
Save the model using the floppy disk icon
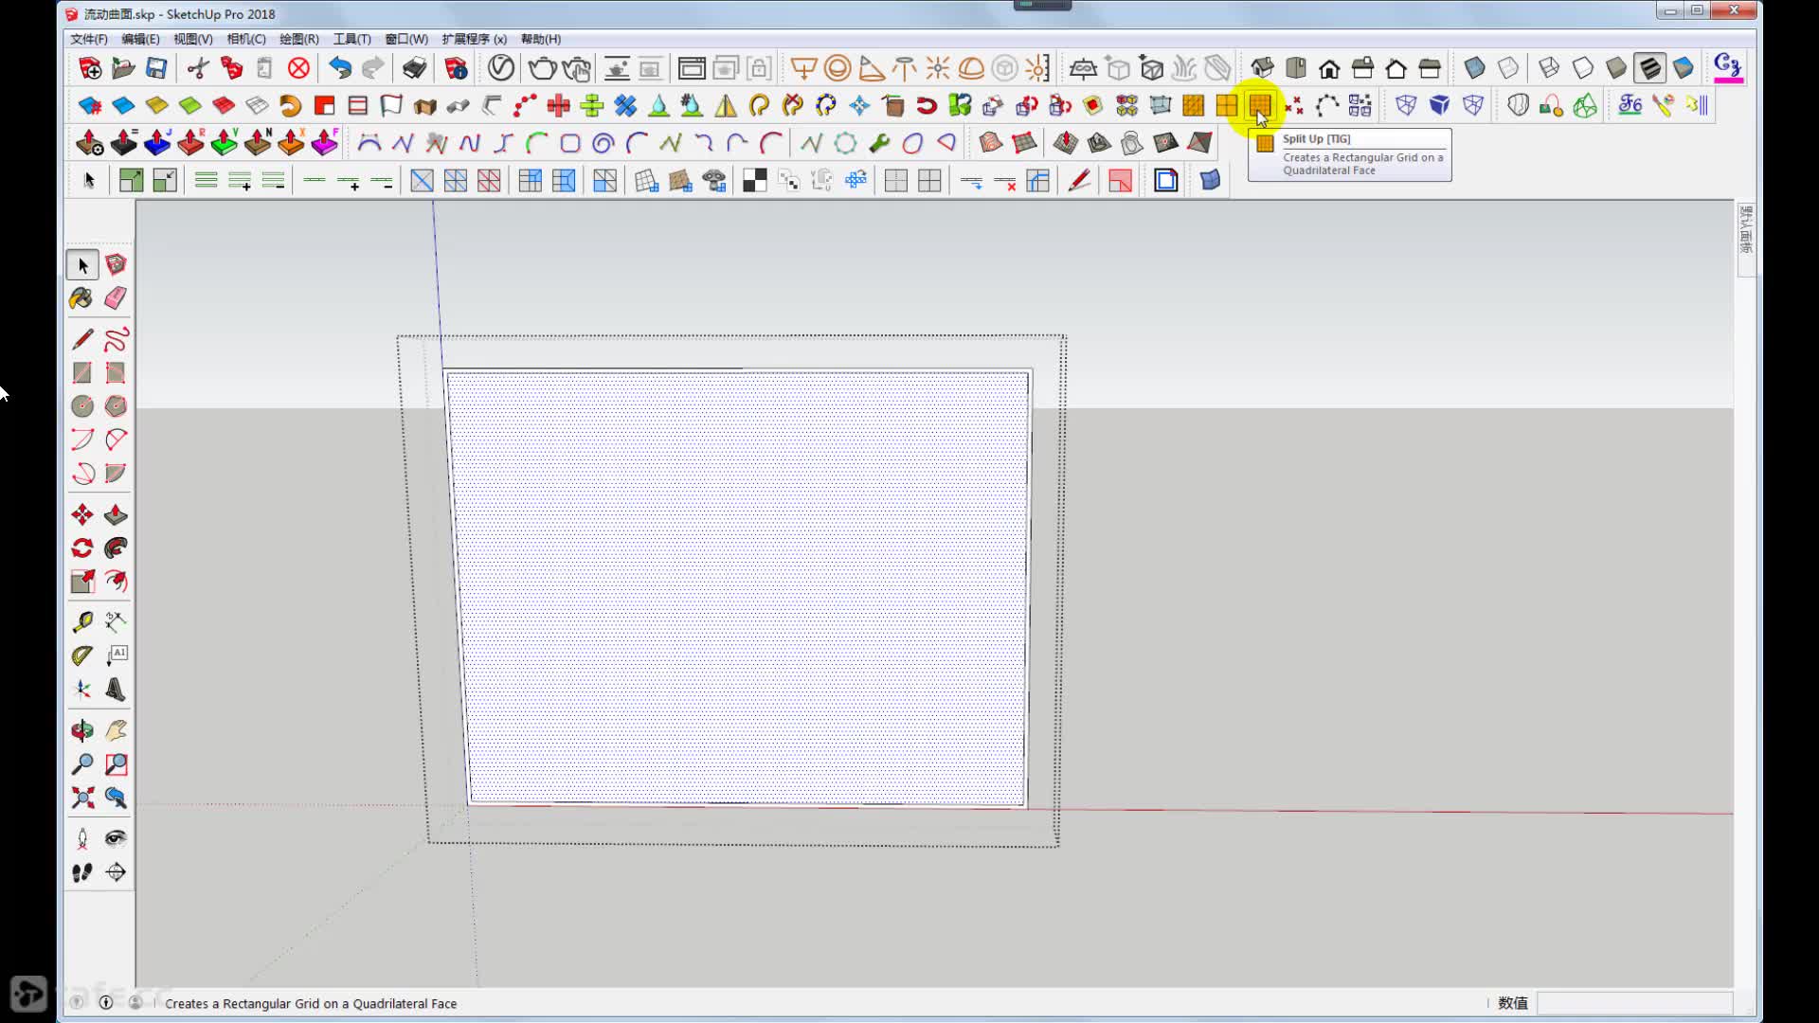pyautogui.click(x=156, y=68)
